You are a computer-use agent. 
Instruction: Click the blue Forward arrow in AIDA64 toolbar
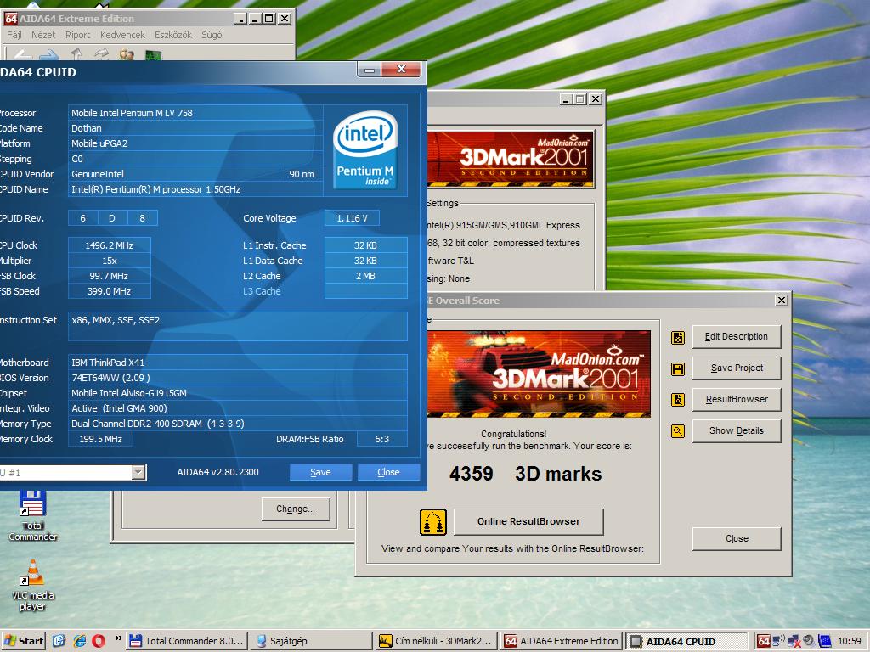click(x=48, y=55)
